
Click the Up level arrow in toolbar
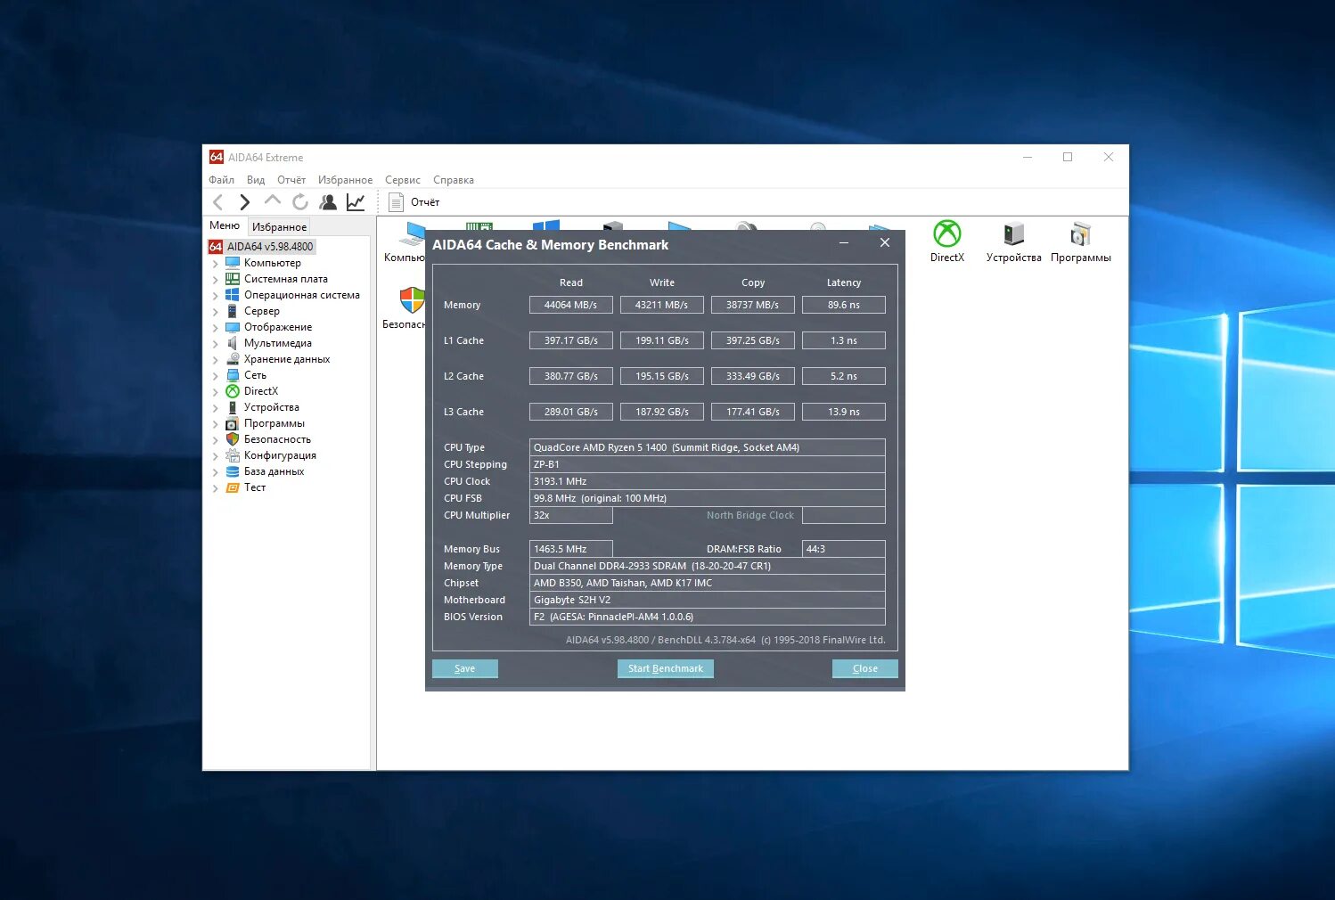(x=273, y=201)
